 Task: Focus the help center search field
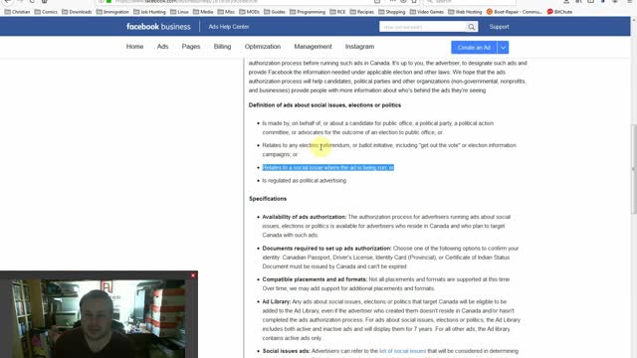click(422, 27)
